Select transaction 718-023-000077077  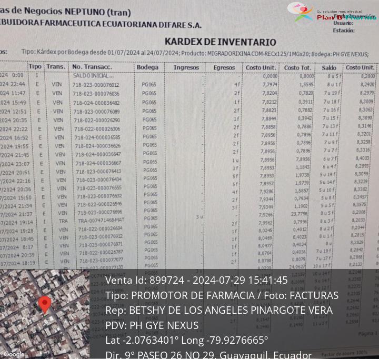click(x=102, y=260)
